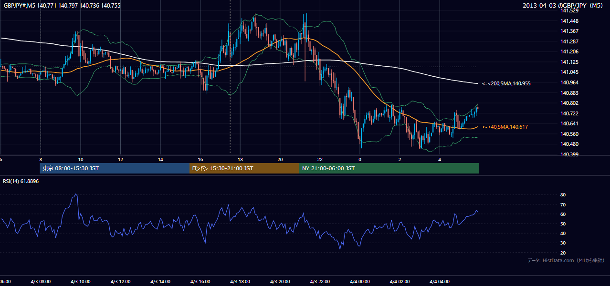This screenshot has height=286, width=610.
Task: Select the RSI scale value 30
Action: pyautogui.click(x=563, y=243)
